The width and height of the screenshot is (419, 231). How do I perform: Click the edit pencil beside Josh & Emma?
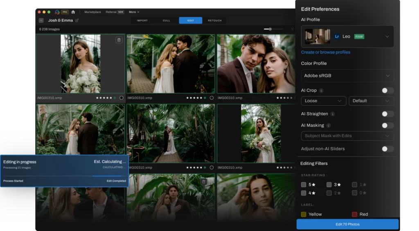pyautogui.click(x=77, y=20)
